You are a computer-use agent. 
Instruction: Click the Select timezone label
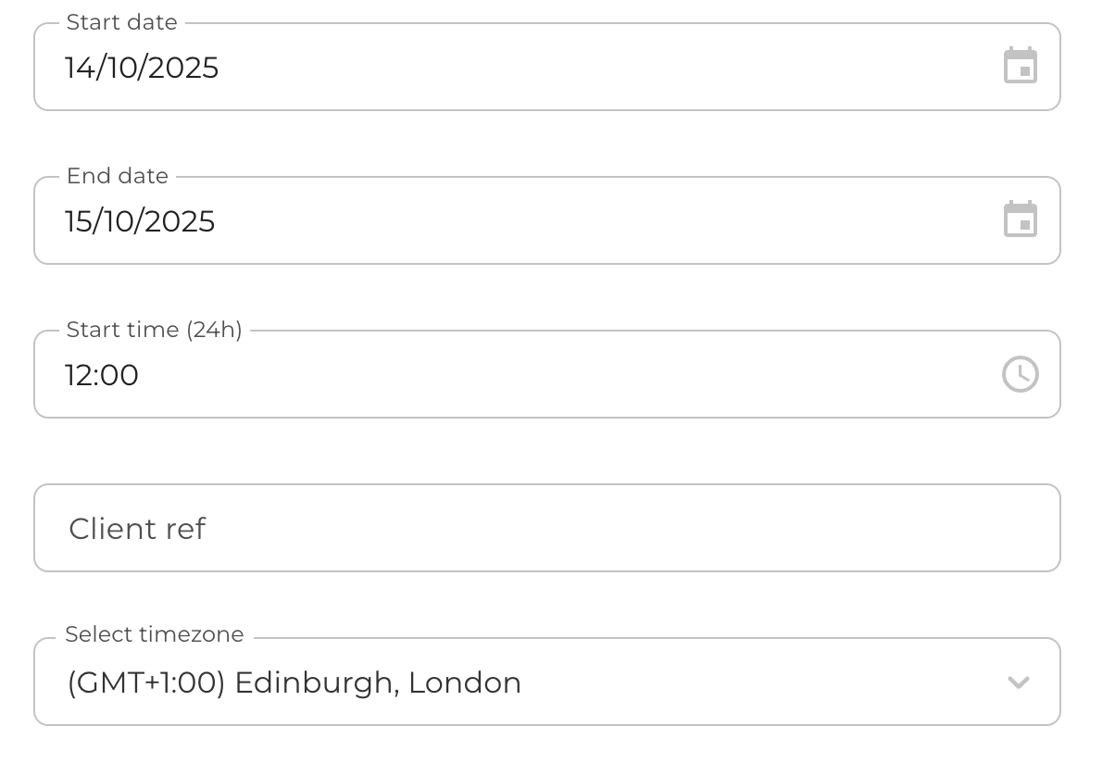point(155,634)
